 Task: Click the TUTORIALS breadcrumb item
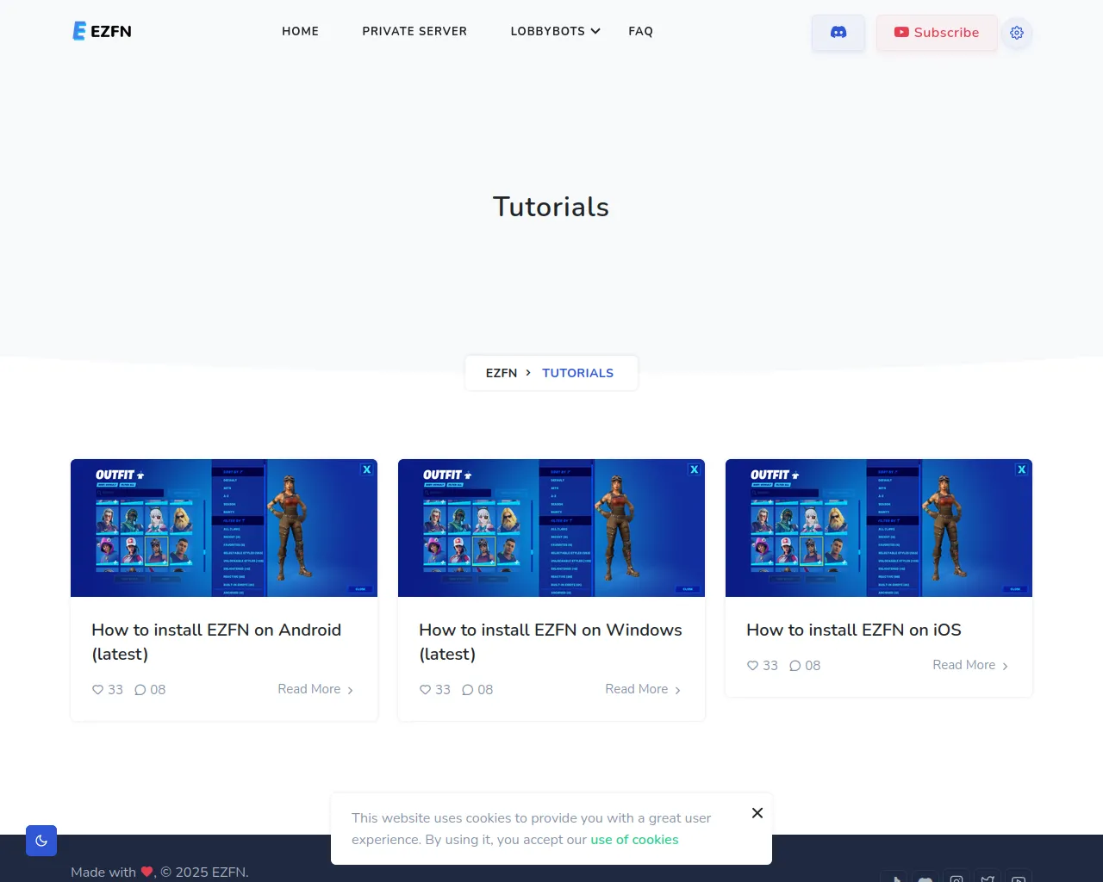point(578,373)
